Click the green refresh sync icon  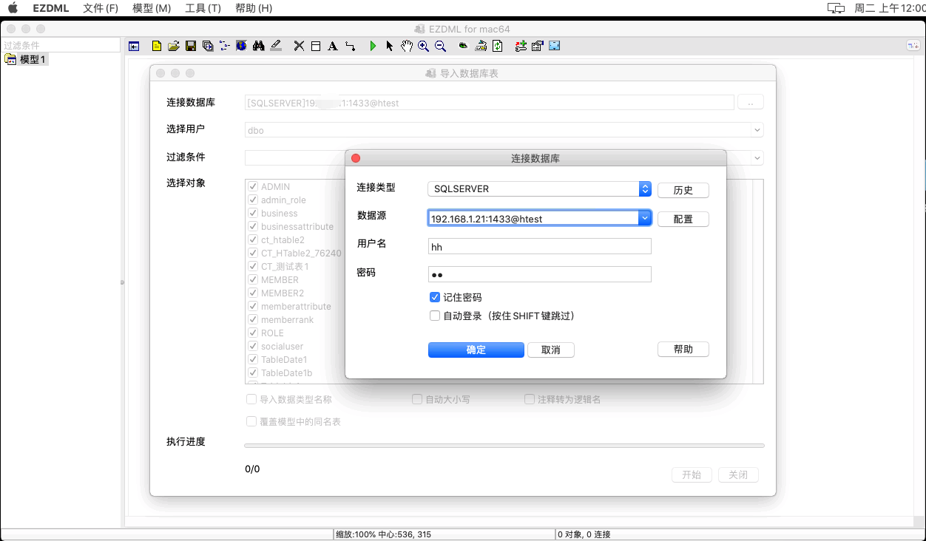(498, 46)
